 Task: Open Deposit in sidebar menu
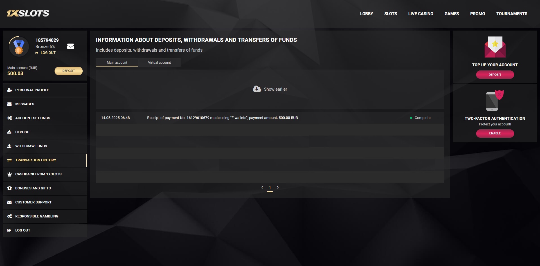[x=45, y=132]
